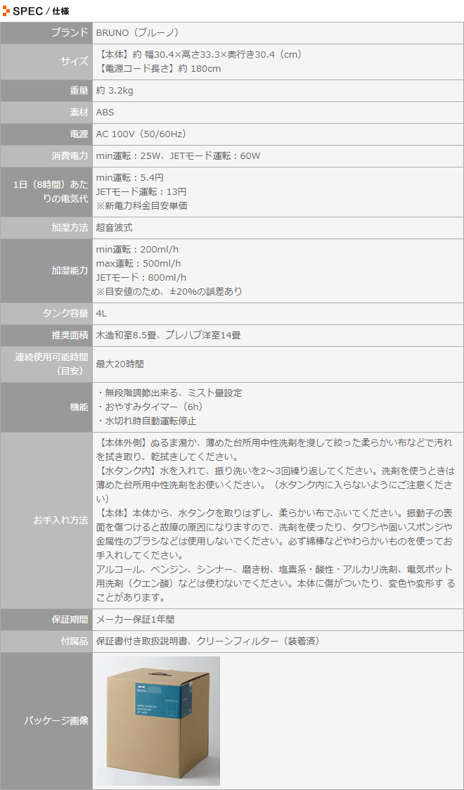Click the 'アルコール、ベンジン、シンナー' warning line

[x=276, y=583]
